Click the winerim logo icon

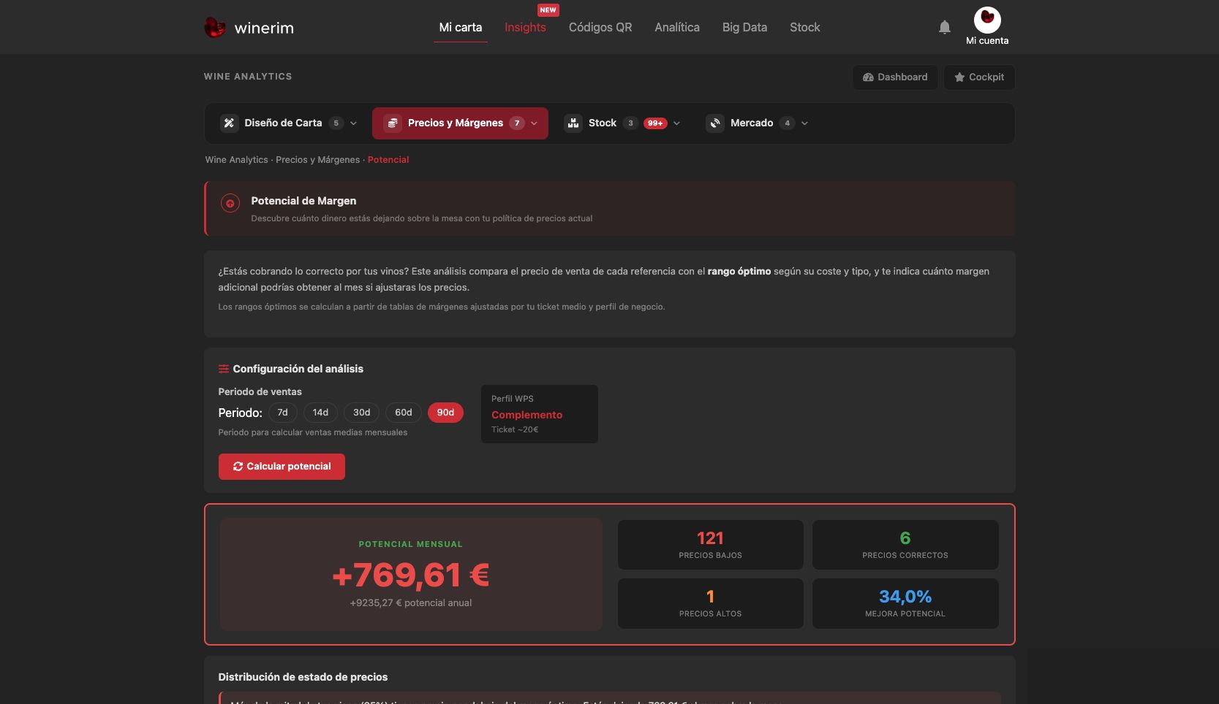point(214,28)
